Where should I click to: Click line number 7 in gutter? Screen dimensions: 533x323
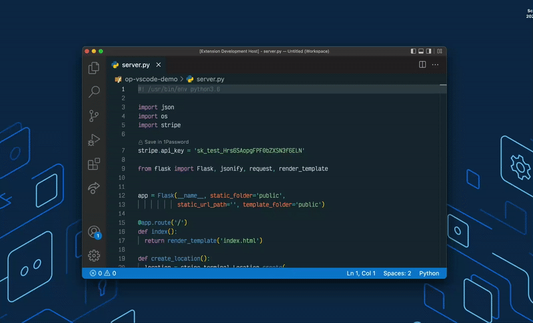[x=123, y=151]
